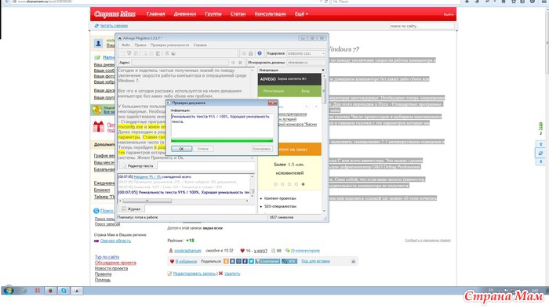Click the blue help question mark icon
Screen dimensions: 549x308
[260, 53]
